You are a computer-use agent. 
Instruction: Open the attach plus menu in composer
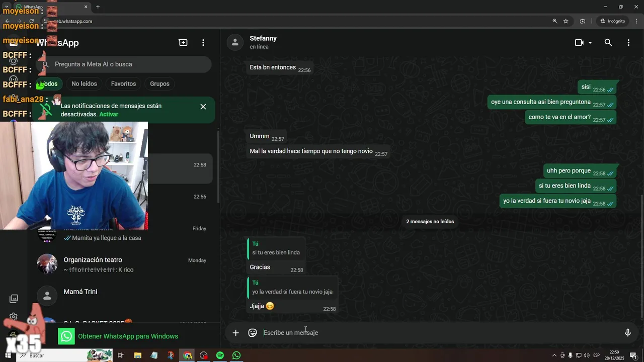(235, 333)
